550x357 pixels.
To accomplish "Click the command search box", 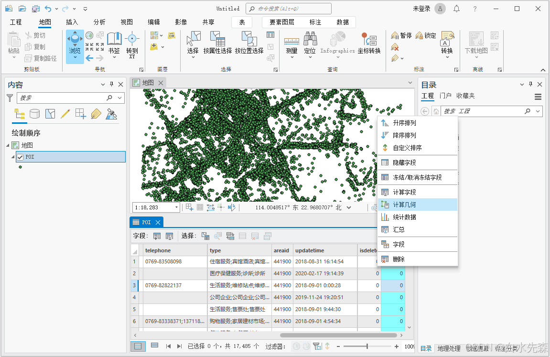I will click(x=289, y=9).
